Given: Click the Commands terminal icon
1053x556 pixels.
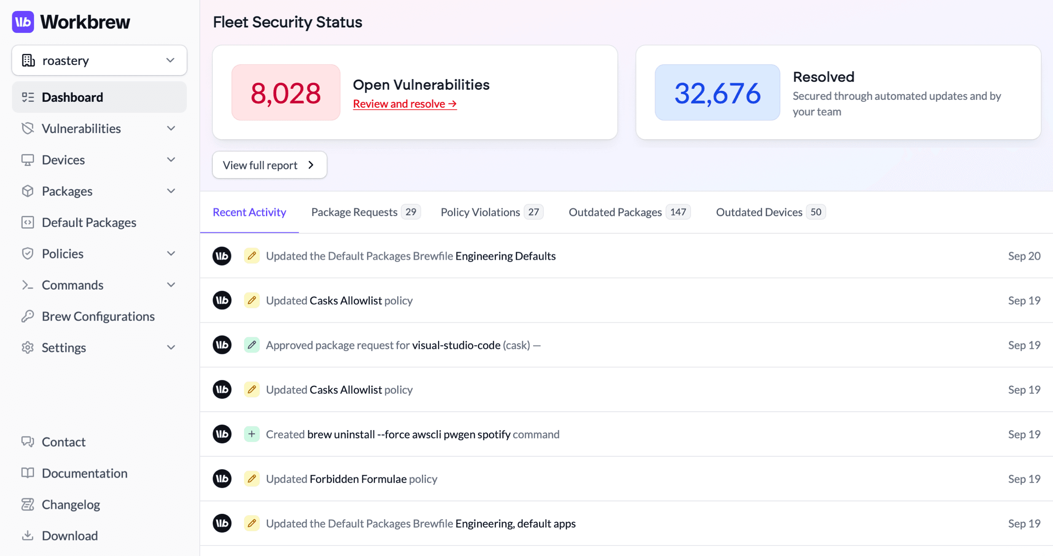Looking at the screenshot, I should [28, 285].
